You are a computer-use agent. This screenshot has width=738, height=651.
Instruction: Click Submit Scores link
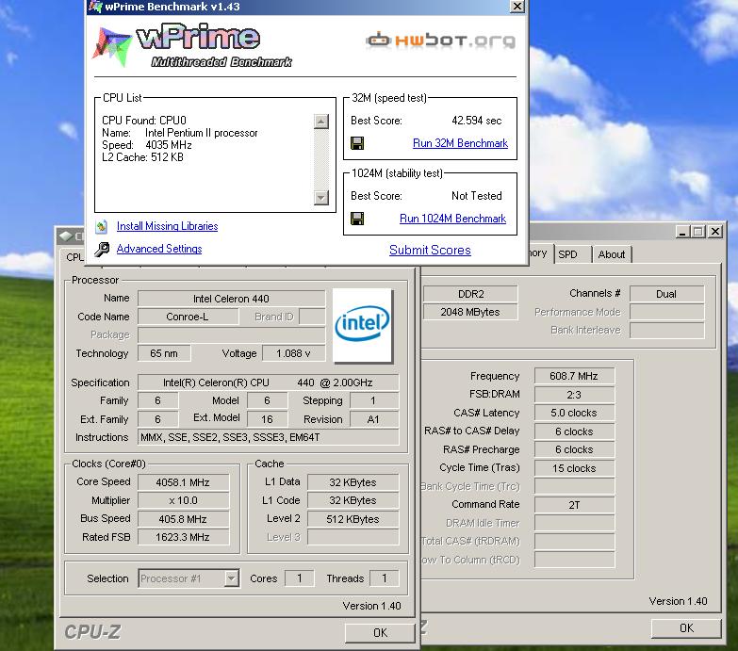coord(430,250)
